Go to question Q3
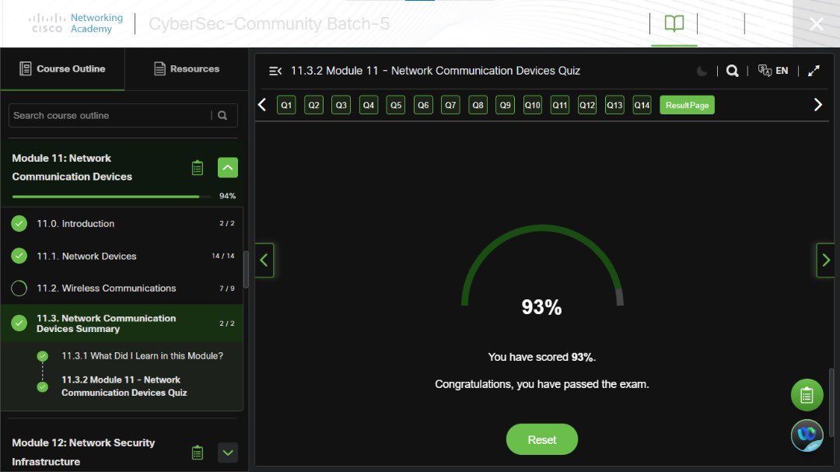Image resolution: width=840 pixels, height=472 pixels. [x=341, y=105]
